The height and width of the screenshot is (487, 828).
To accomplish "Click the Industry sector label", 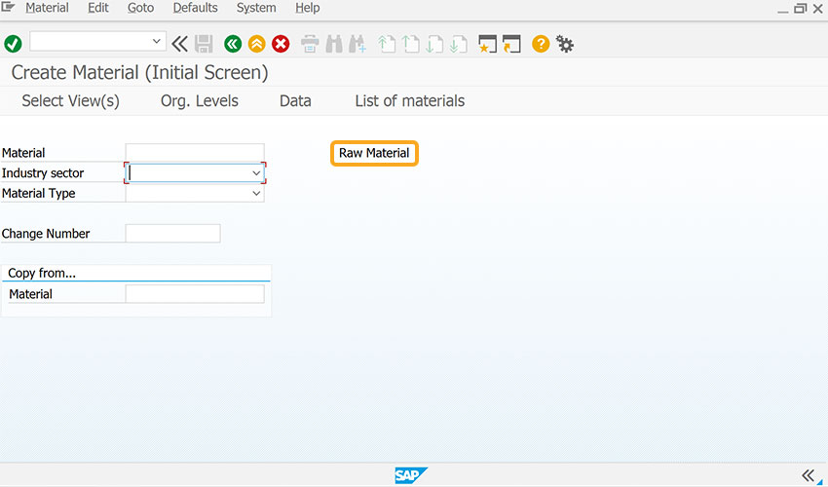I will pos(43,173).
